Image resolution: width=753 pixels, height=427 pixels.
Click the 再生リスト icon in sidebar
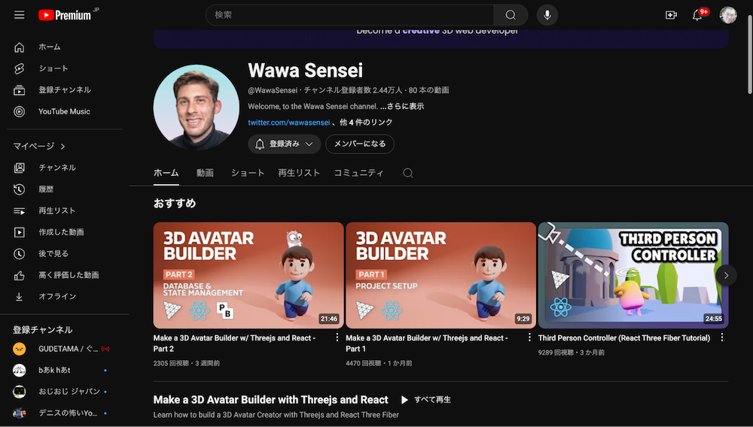tap(20, 210)
